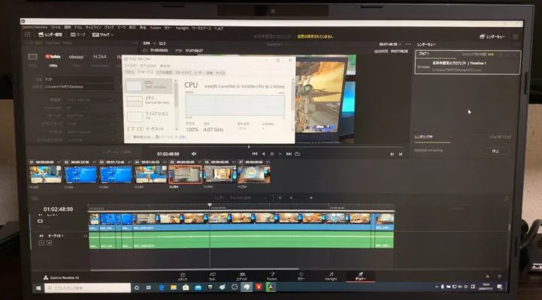Toggle the Render Settings panel button
542x300 pixels.
click(50, 34)
